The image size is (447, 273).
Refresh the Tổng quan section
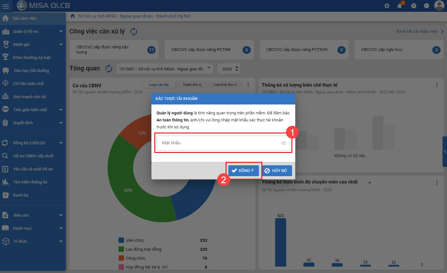tap(109, 68)
